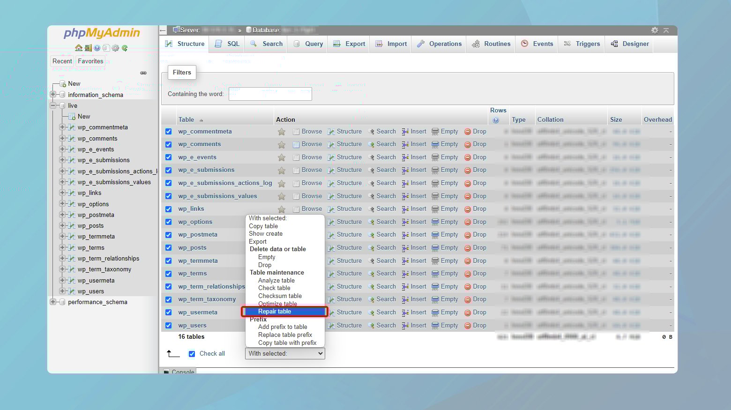Collapse the live database tree node

(x=53, y=105)
